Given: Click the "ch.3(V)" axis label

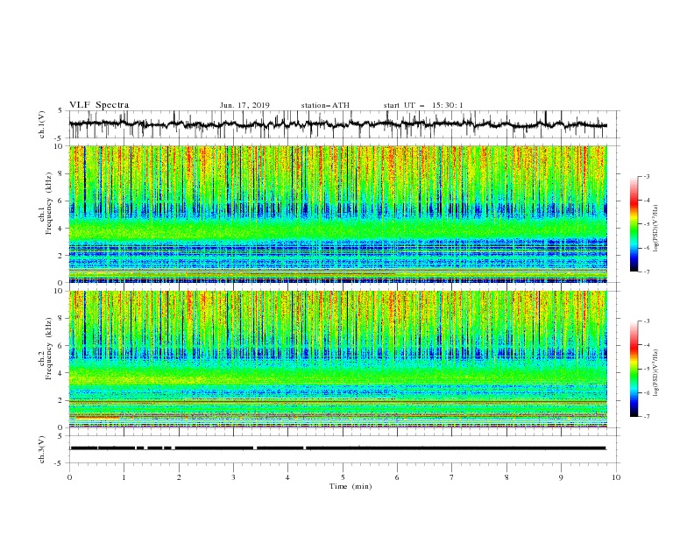Looking at the screenshot, I should pyautogui.click(x=42, y=449).
